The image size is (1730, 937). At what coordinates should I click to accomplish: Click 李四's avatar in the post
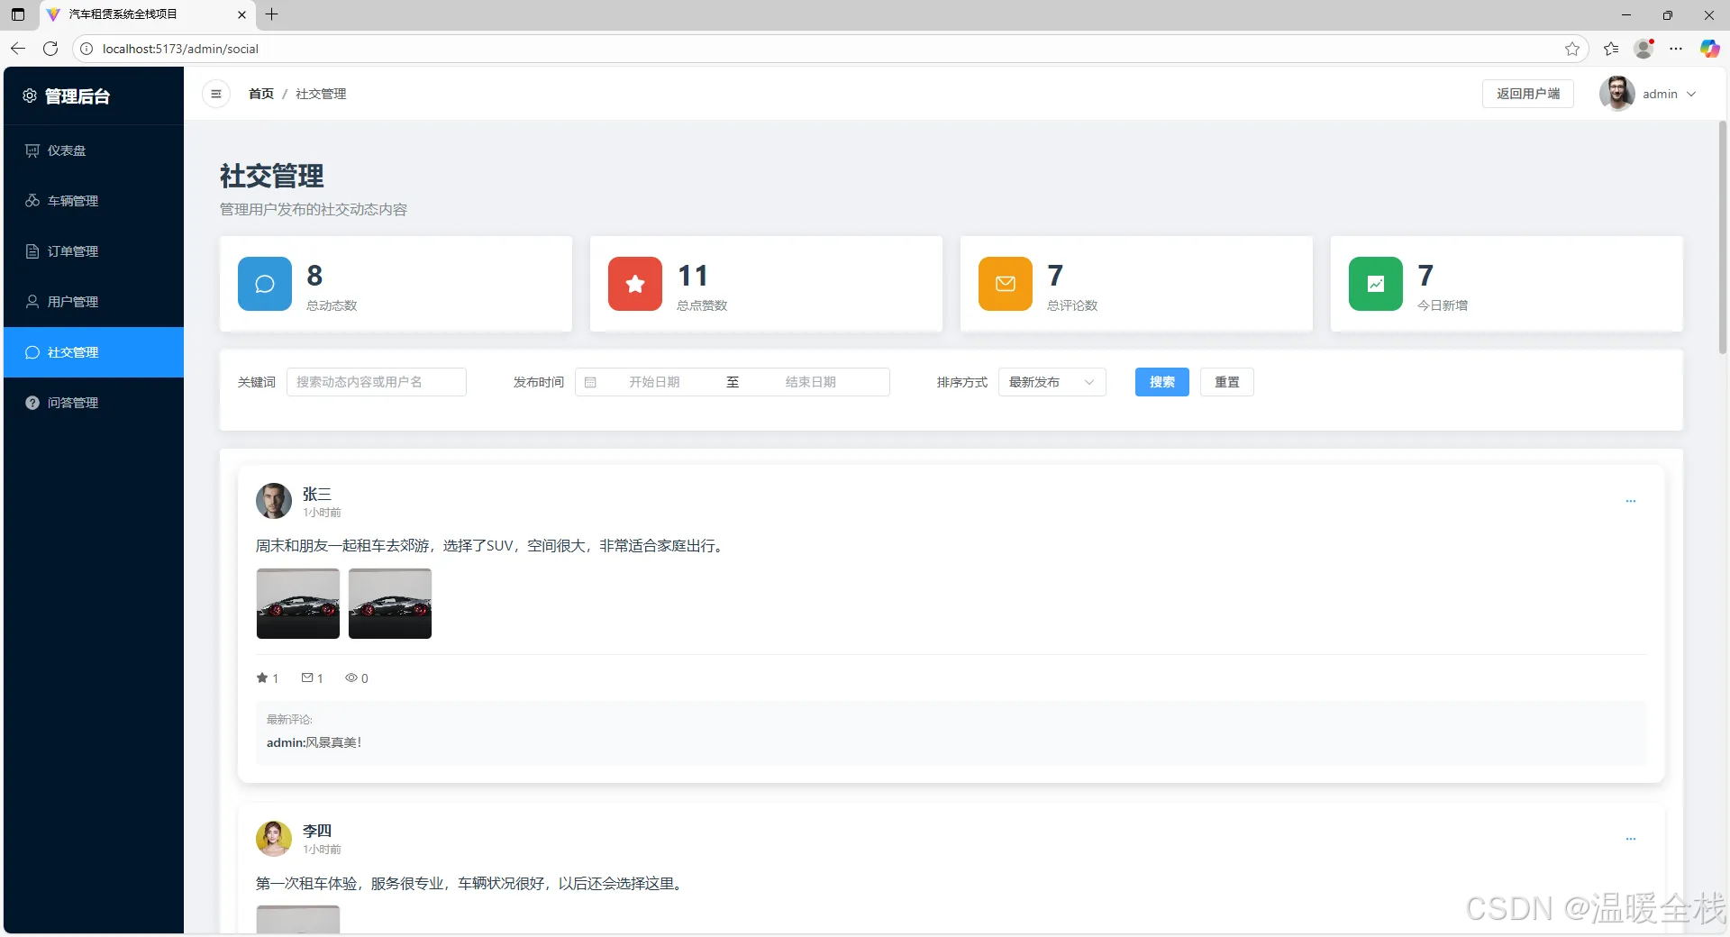[274, 838]
